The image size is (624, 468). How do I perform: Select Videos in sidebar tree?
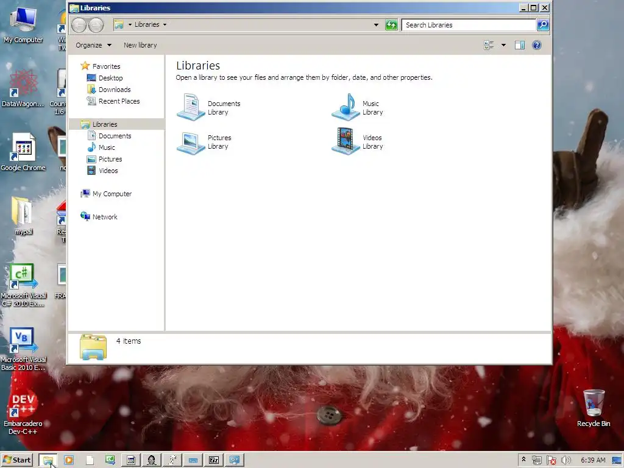[108, 171]
